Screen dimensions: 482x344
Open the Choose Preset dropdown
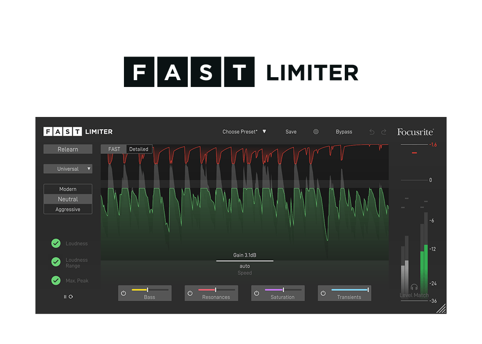pos(244,132)
